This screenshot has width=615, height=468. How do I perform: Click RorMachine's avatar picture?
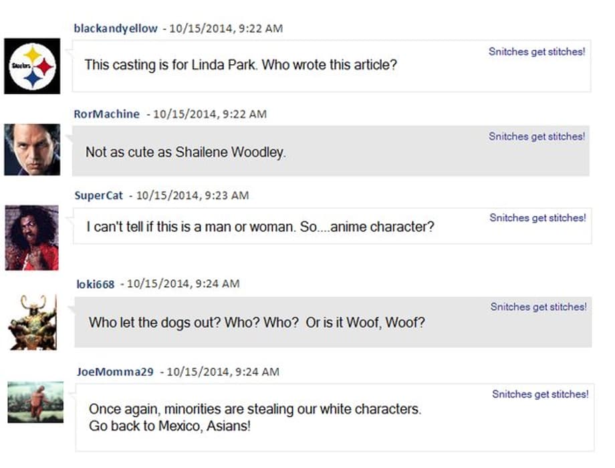[32, 150]
